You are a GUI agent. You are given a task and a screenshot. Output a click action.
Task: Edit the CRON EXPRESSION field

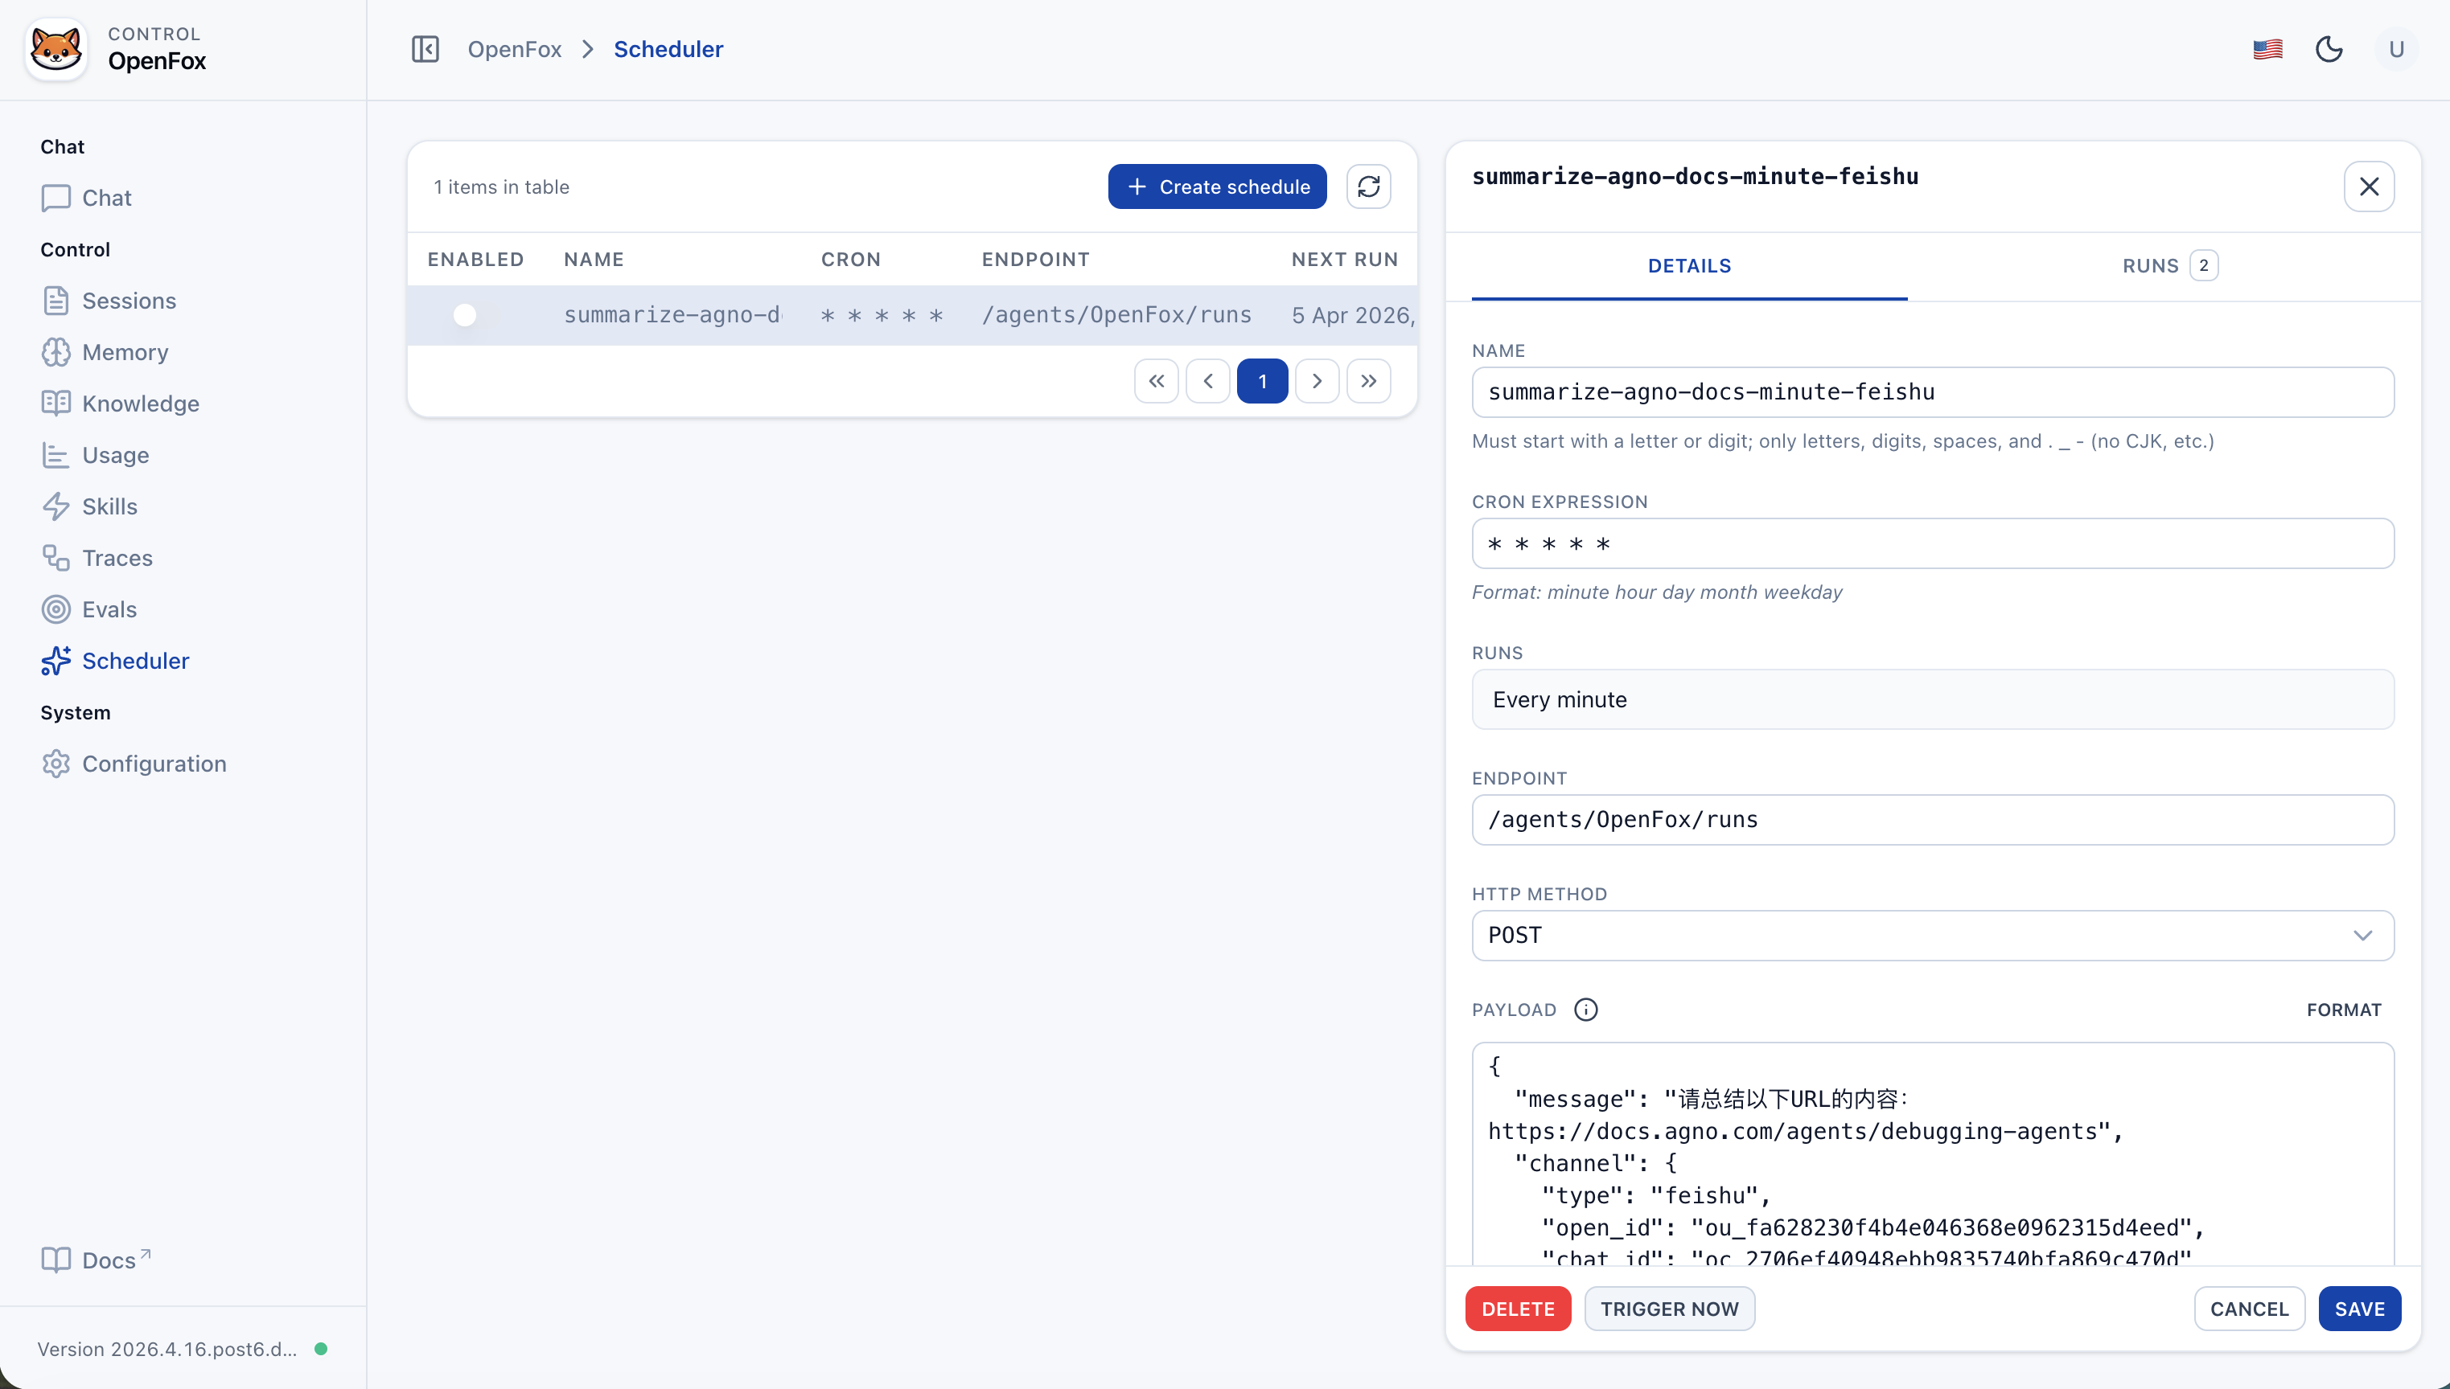[1932, 543]
